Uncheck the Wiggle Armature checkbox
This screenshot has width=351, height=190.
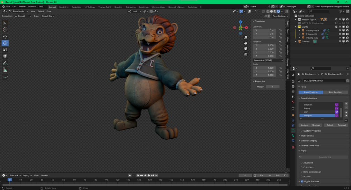[302, 182]
